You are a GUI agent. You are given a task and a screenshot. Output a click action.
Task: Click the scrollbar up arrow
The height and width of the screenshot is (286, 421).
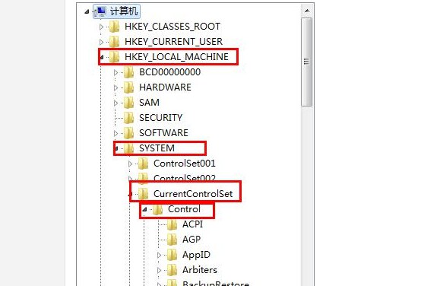[x=307, y=11]
